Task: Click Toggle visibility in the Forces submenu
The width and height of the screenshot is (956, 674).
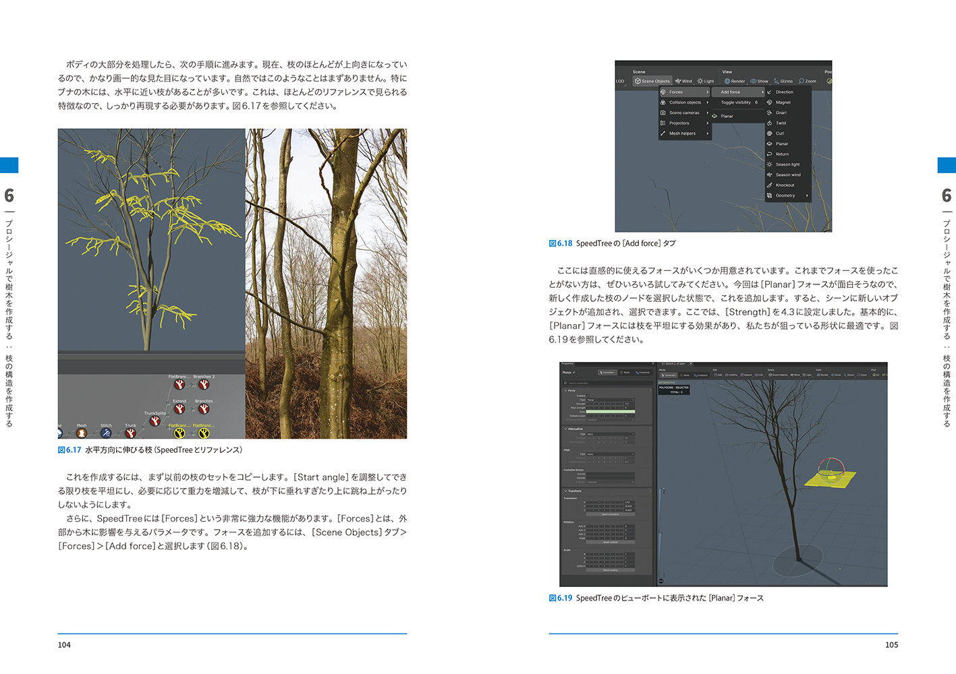Action: point(739,102)
